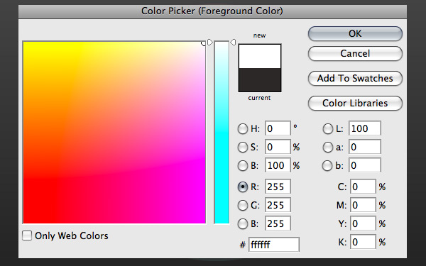Click the slider's left arrow handle

click(x=209, y=42)
